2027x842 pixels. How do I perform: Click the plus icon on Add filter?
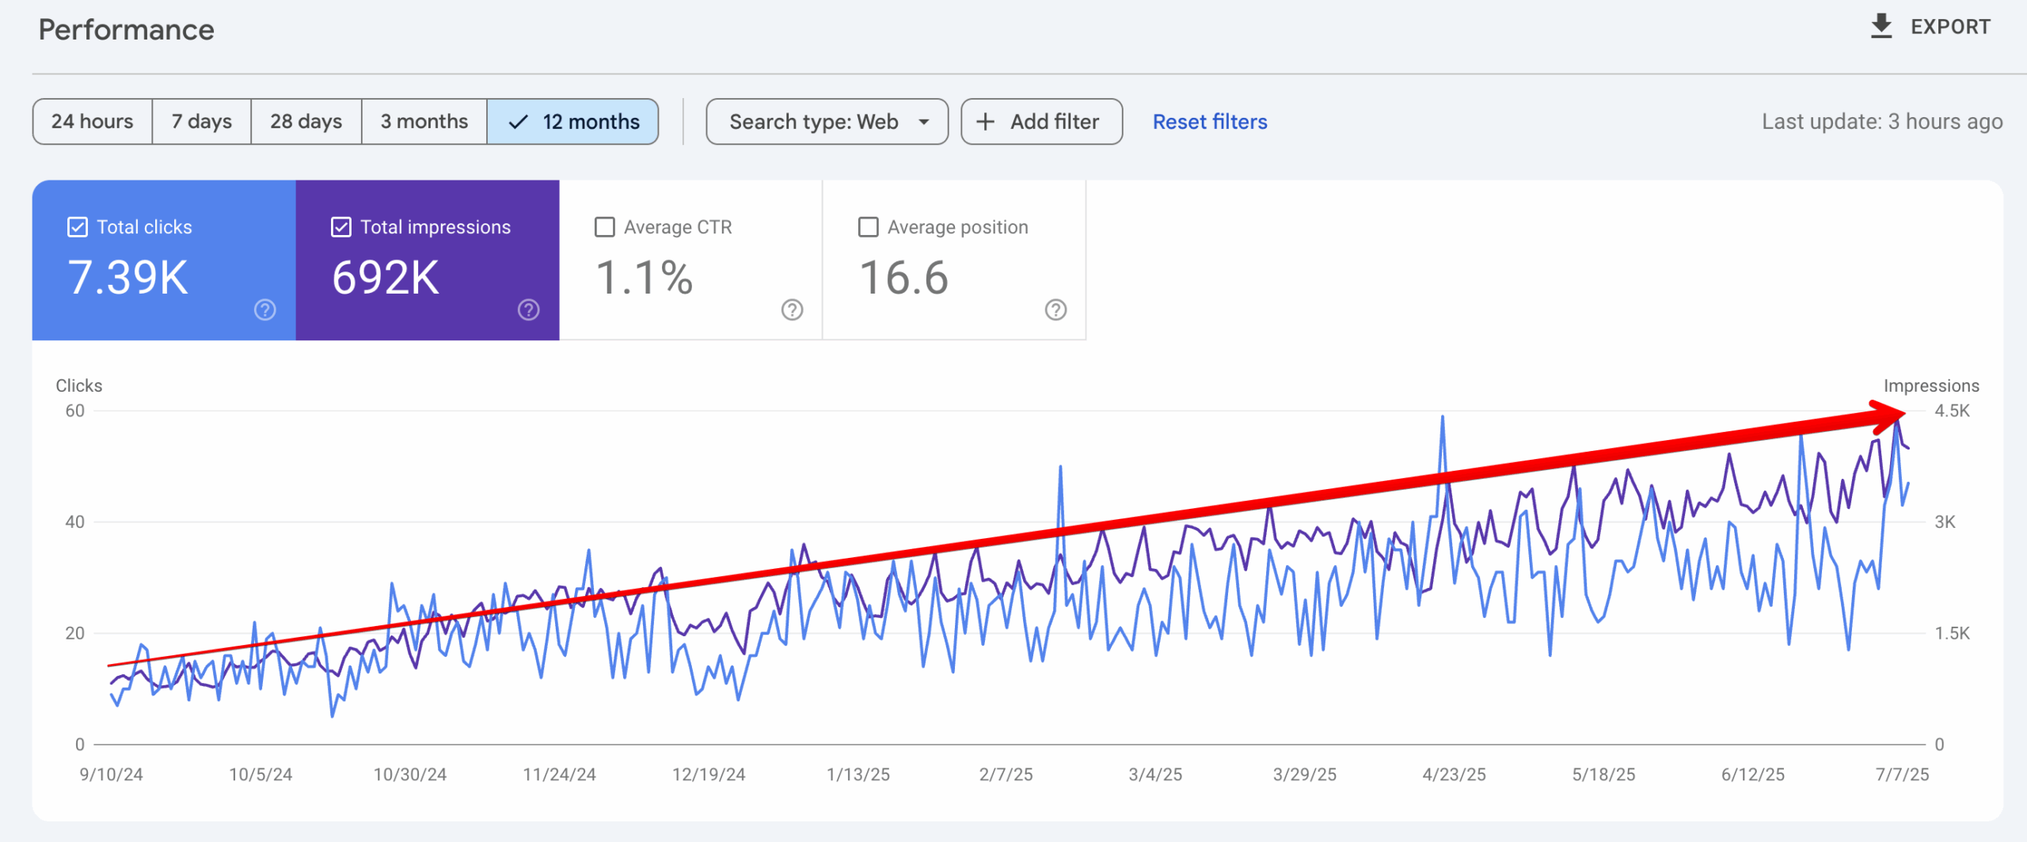coord(985,122)
